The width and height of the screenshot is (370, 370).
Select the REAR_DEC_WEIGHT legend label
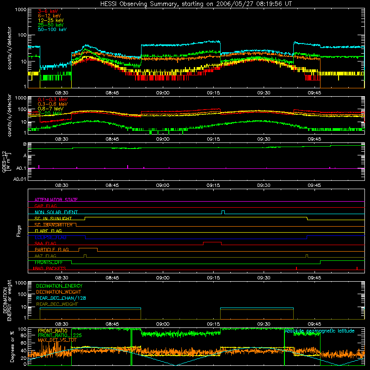tap(57, 304)
